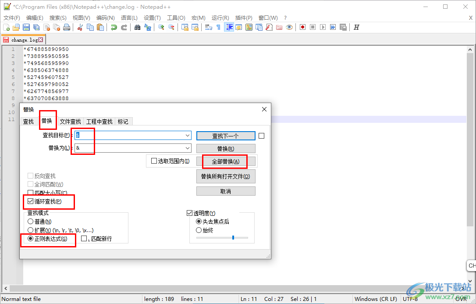This screenshot has width=476, height=304.
Task: Cut selection with the scissors icon
Action: [80, 27]
